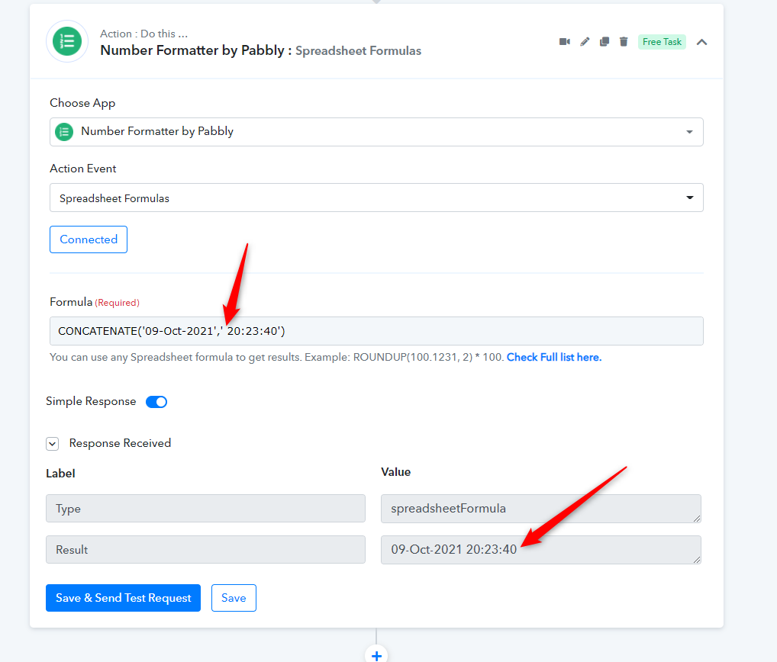This screenshot has width=777, height=662.
Task: Click Save & Send Test Request
Action: pos(123,598)
